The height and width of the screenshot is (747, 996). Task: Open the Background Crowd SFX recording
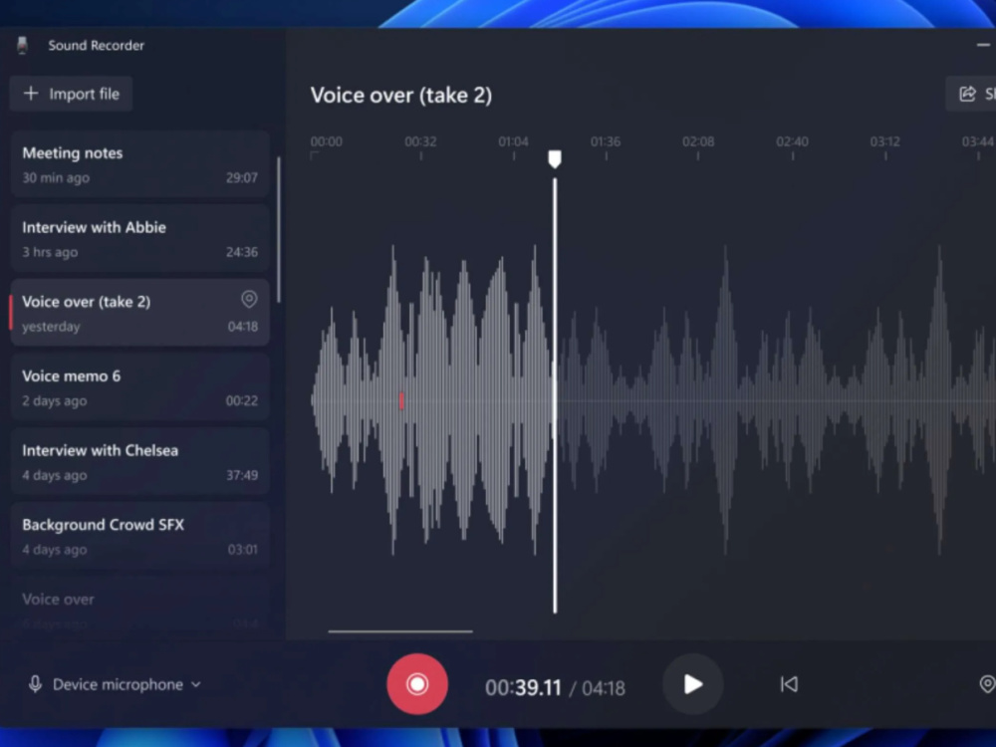(x=139, y=536)
